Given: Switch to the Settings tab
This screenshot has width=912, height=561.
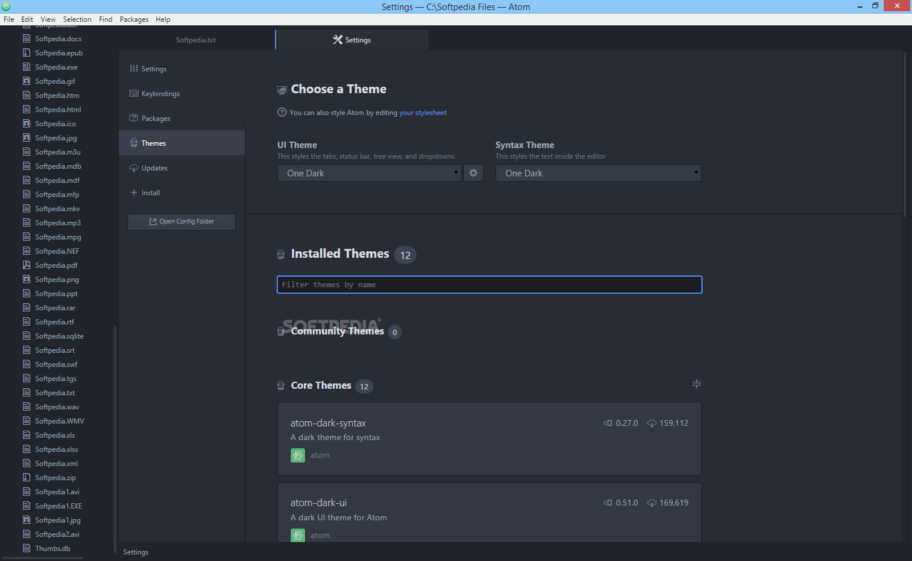Looking at the screenshot, I should coord(352,40).
